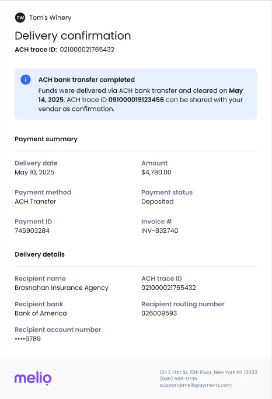Click the Melio logo in footer
Image resolution: width=272 pixels, height=399 pixels.
pos(33,378)
